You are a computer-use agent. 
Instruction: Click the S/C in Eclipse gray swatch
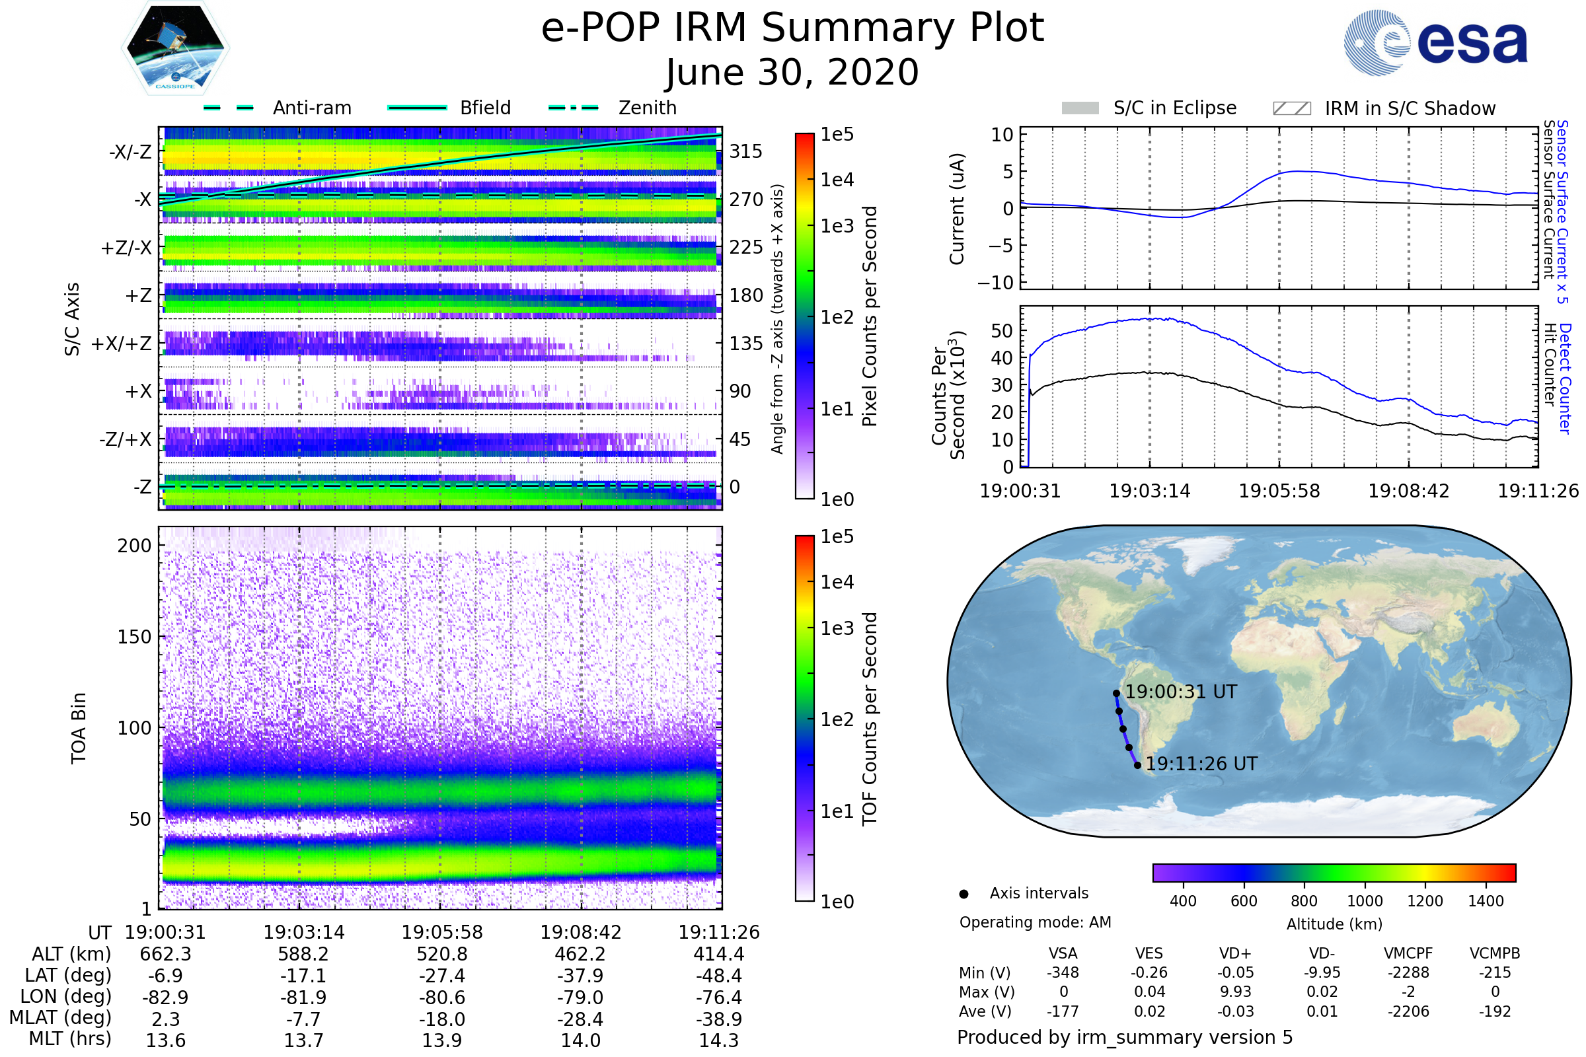point(1080,108)
